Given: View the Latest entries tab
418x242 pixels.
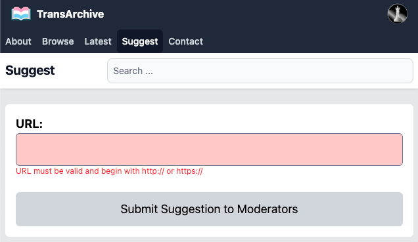Looking at the screenshot, I should [x=98, y=41].
